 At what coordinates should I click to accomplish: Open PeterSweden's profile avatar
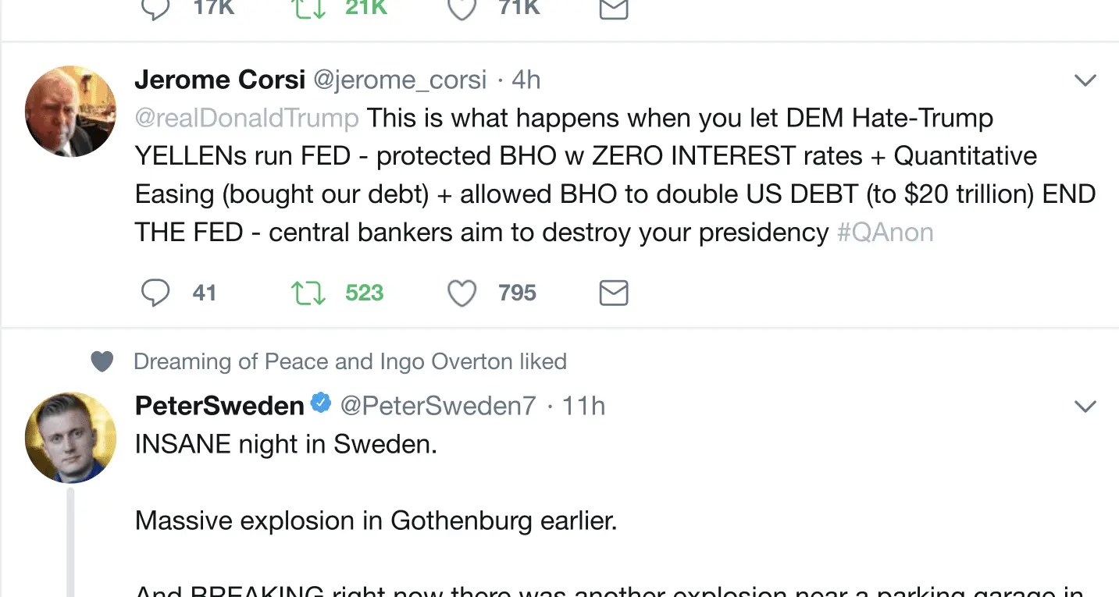tap(70, 437)
